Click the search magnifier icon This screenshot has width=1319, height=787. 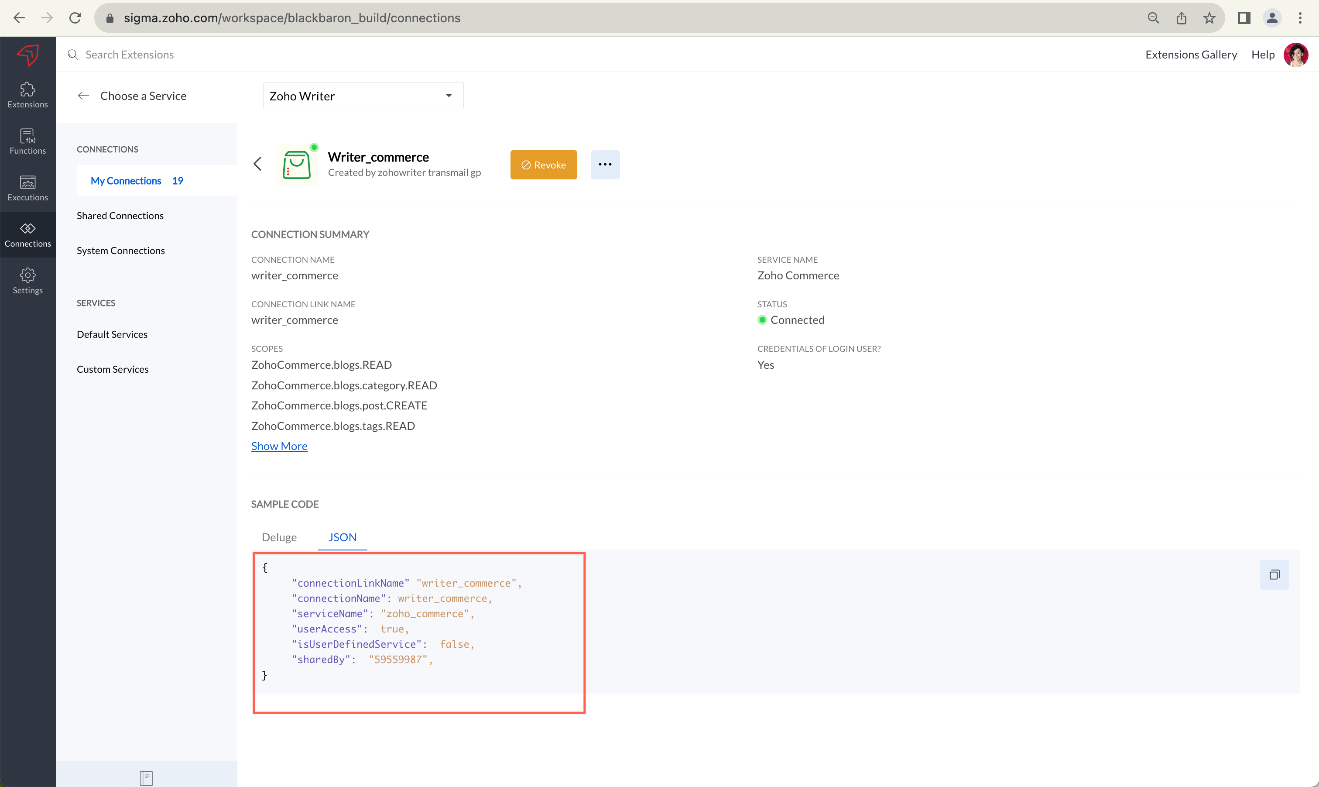(x=73, y=55)
